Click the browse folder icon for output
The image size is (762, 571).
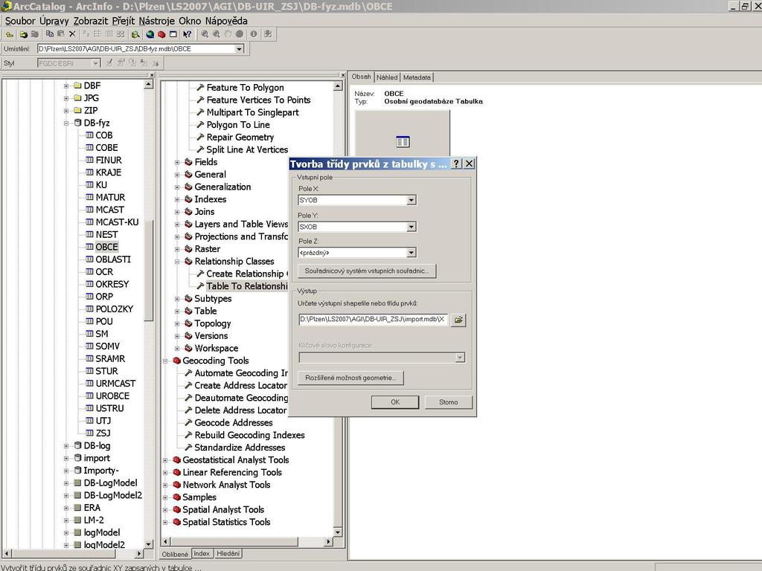click(x=458, y=320)
